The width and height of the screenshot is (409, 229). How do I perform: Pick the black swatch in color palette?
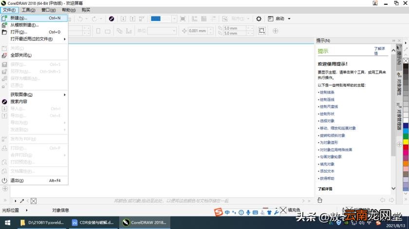tap(406, 66)
